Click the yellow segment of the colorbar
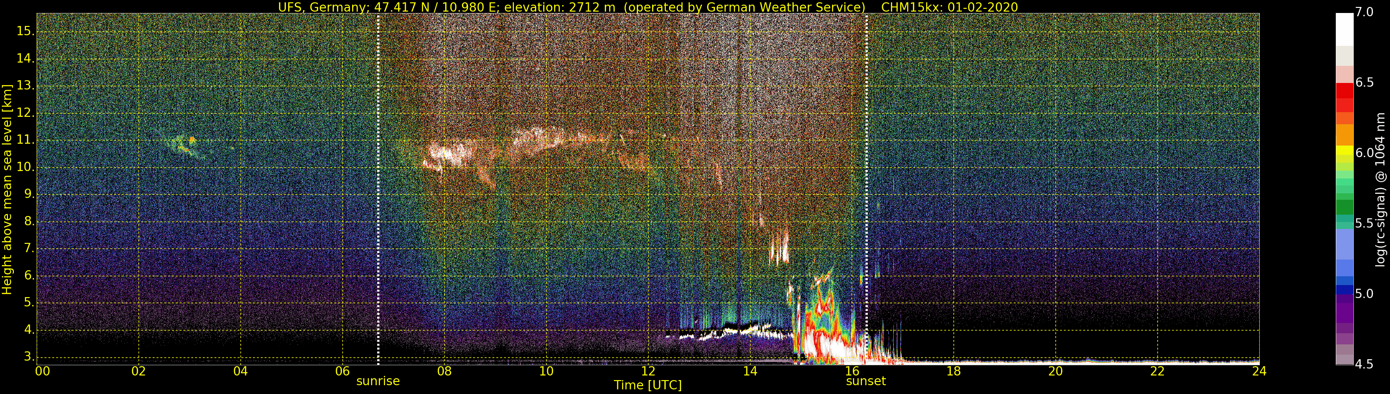This screenshot has height=394, width=1390. (x=1344, y=151)
